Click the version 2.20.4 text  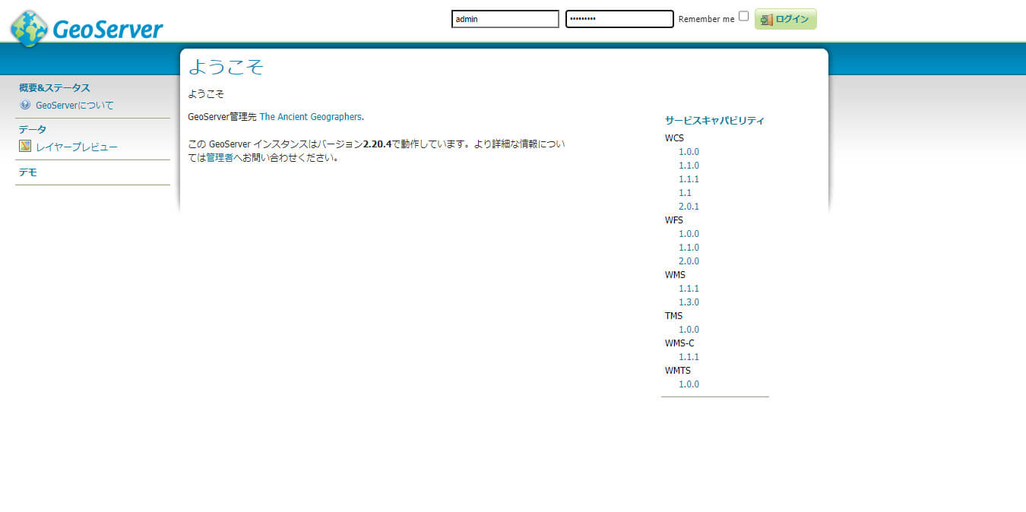377,144
